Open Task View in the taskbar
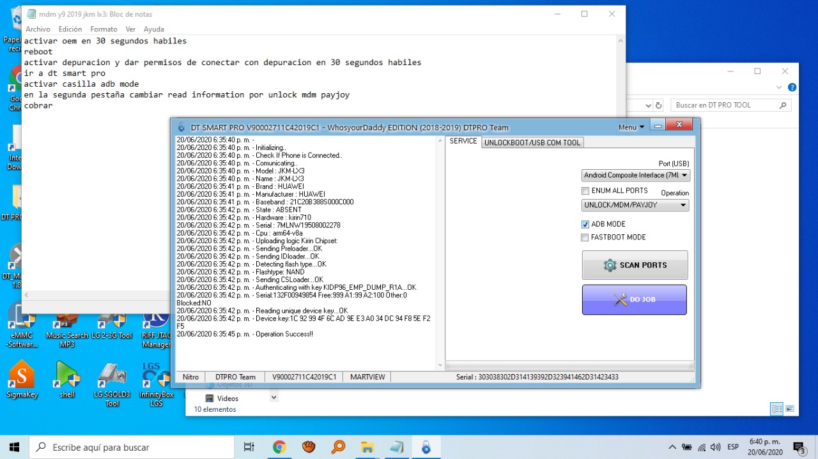The image size is (818, 459). (249, 447)
